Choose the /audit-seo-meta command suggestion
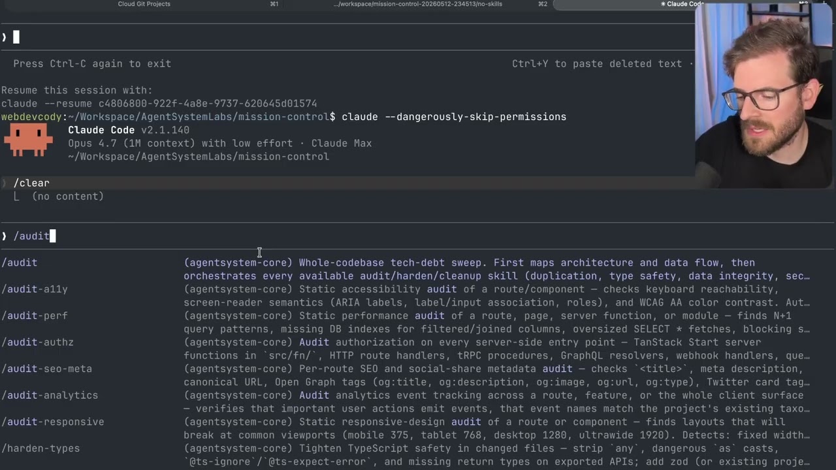Screen dimensions: 836x470 46,369
